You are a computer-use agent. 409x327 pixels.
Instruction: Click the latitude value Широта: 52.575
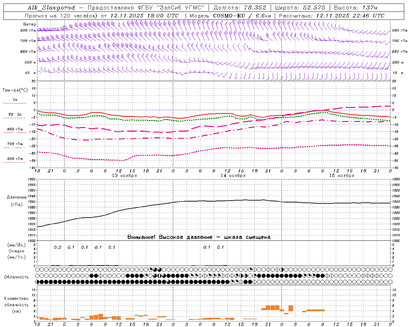click(x=300, y=8)
